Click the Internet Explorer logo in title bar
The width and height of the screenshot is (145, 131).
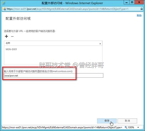pyautogui.click(x=4, y=3)
